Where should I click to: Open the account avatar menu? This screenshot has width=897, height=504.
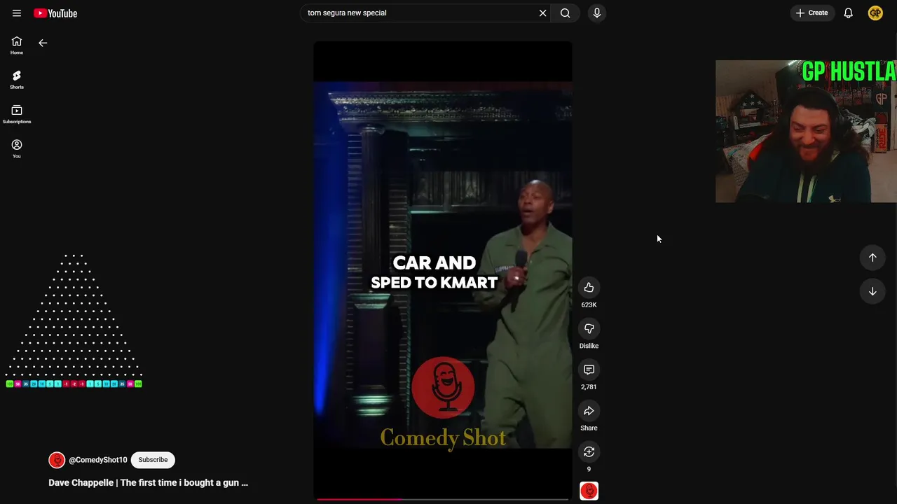(x=875, y=13)
